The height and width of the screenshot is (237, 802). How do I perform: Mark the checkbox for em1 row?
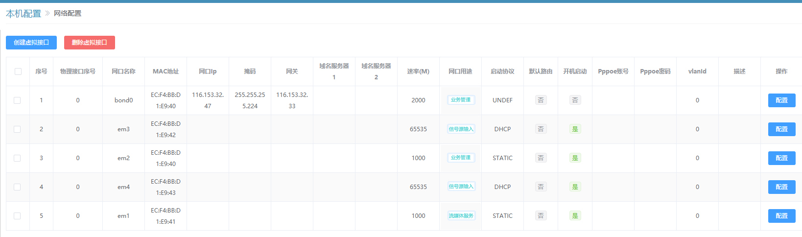coord(17,216)
